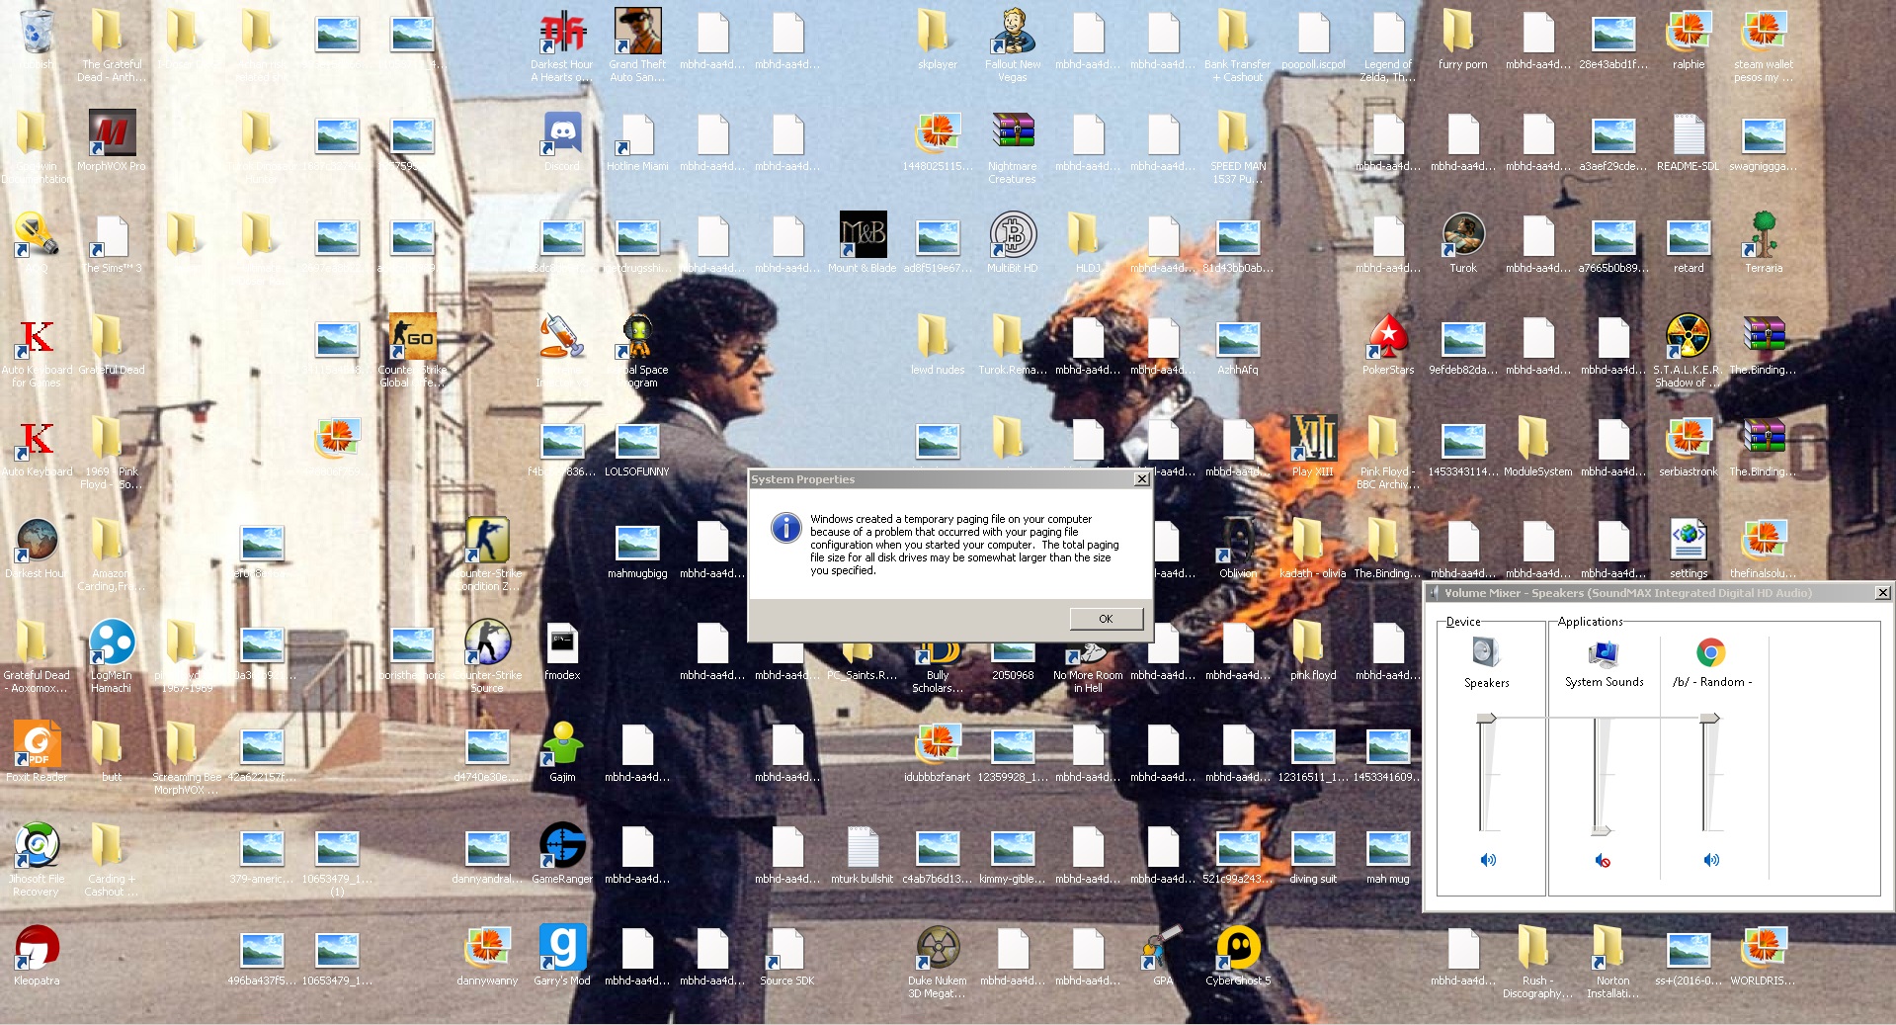Click the Play XIII shortcut
This screenshot has width=1896, height=1025.
point(1313,439)
